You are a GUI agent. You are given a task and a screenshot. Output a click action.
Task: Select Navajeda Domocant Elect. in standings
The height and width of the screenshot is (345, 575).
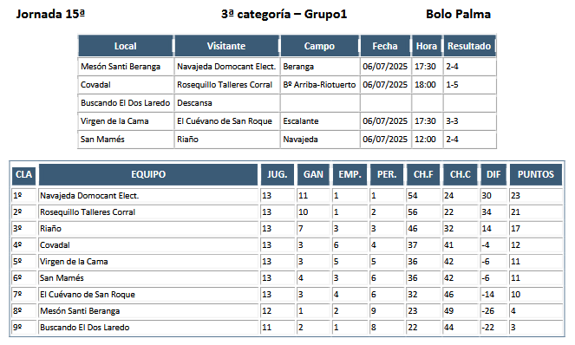pyautogui.click(x=148, y=196)
